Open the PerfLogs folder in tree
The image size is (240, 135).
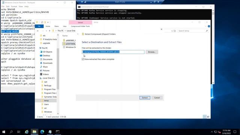(48, 85)
